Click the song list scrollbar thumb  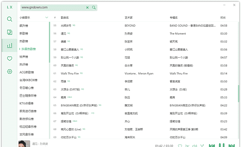(x=238, y=94)
